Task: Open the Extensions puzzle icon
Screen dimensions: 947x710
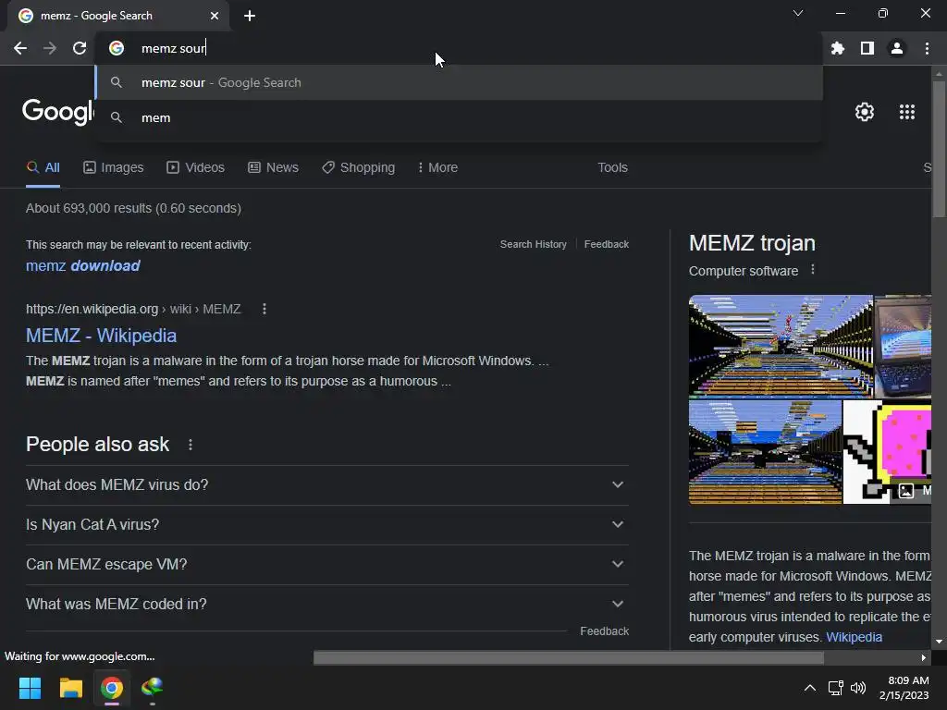Action: pyautogui.click(x=837, y=48)
